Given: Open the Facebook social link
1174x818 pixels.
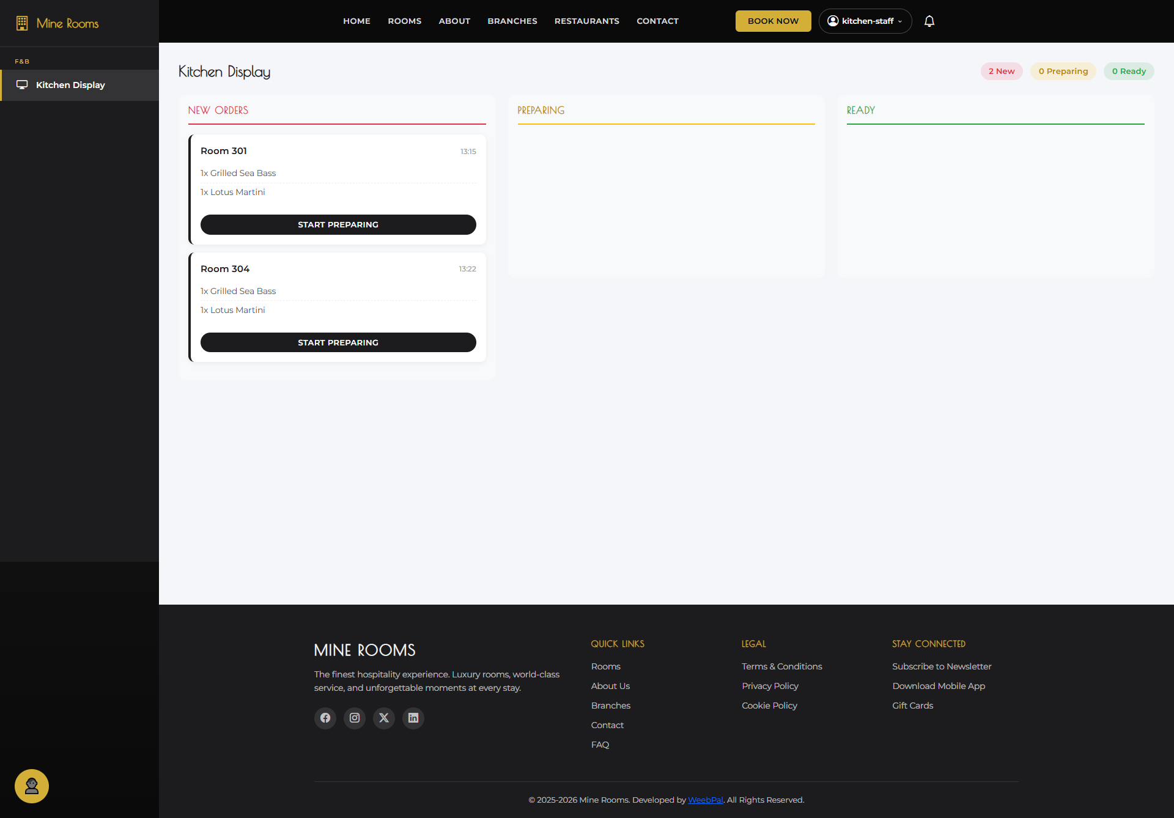Looking at the screenshot, I should 325,718.
